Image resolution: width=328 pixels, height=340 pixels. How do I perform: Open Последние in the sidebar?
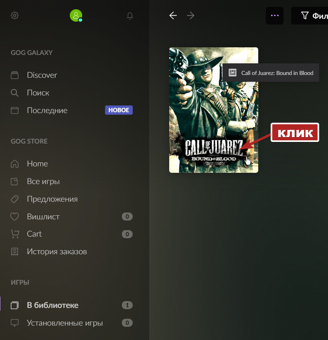click(47, 110)
